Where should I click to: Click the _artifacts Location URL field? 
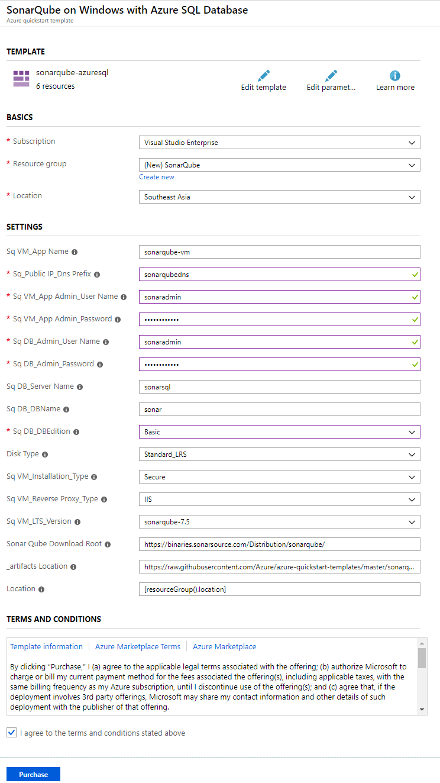279,567
